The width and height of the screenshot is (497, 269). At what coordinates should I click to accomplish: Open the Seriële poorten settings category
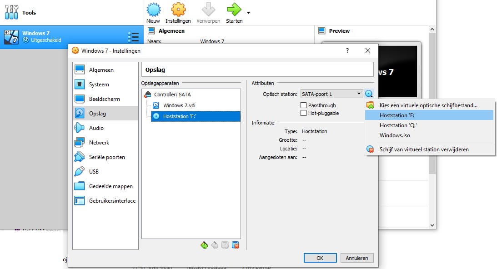(x=105, y=157)
